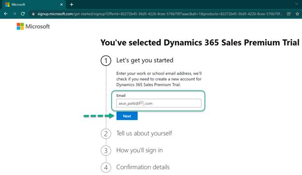Click the Microsoft wordmark text
Viewport: 302px width, 175px height.
click(x=38, y=27)
